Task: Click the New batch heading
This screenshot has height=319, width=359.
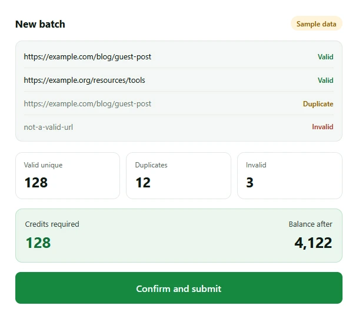Action: pyautogui.click(x=40, y=24)
